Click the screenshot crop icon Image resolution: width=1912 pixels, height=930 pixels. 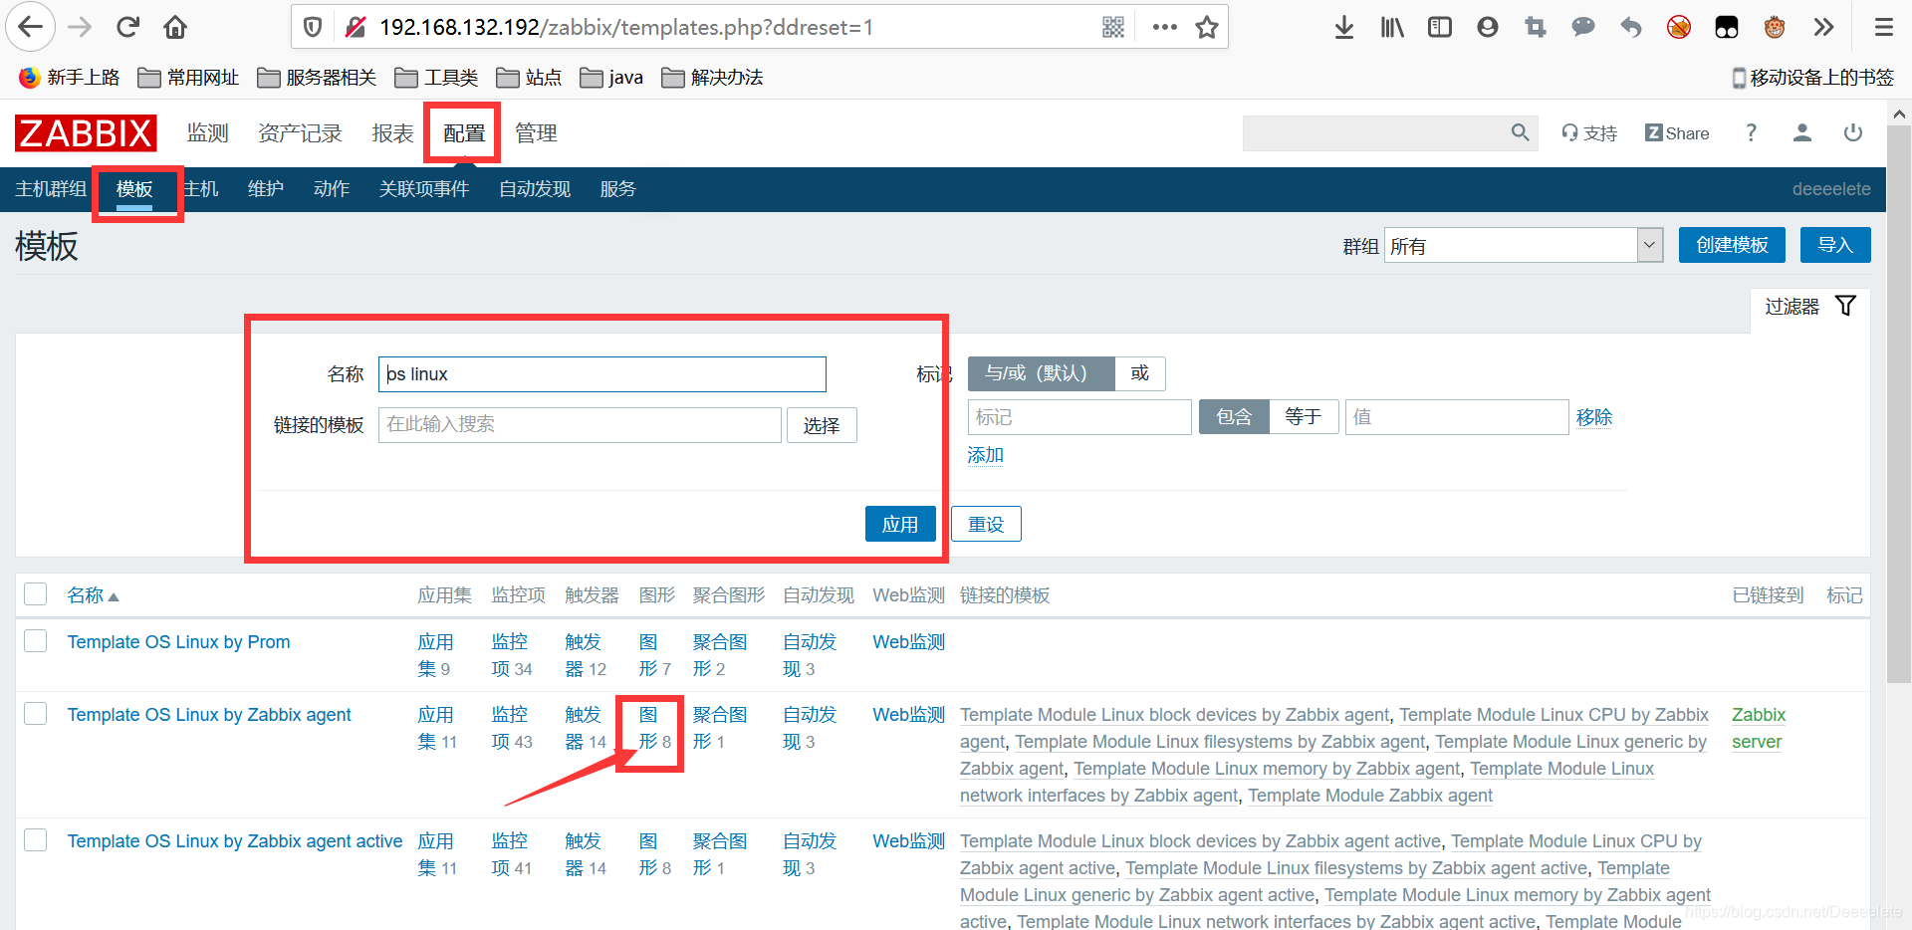pos(1536,27)
